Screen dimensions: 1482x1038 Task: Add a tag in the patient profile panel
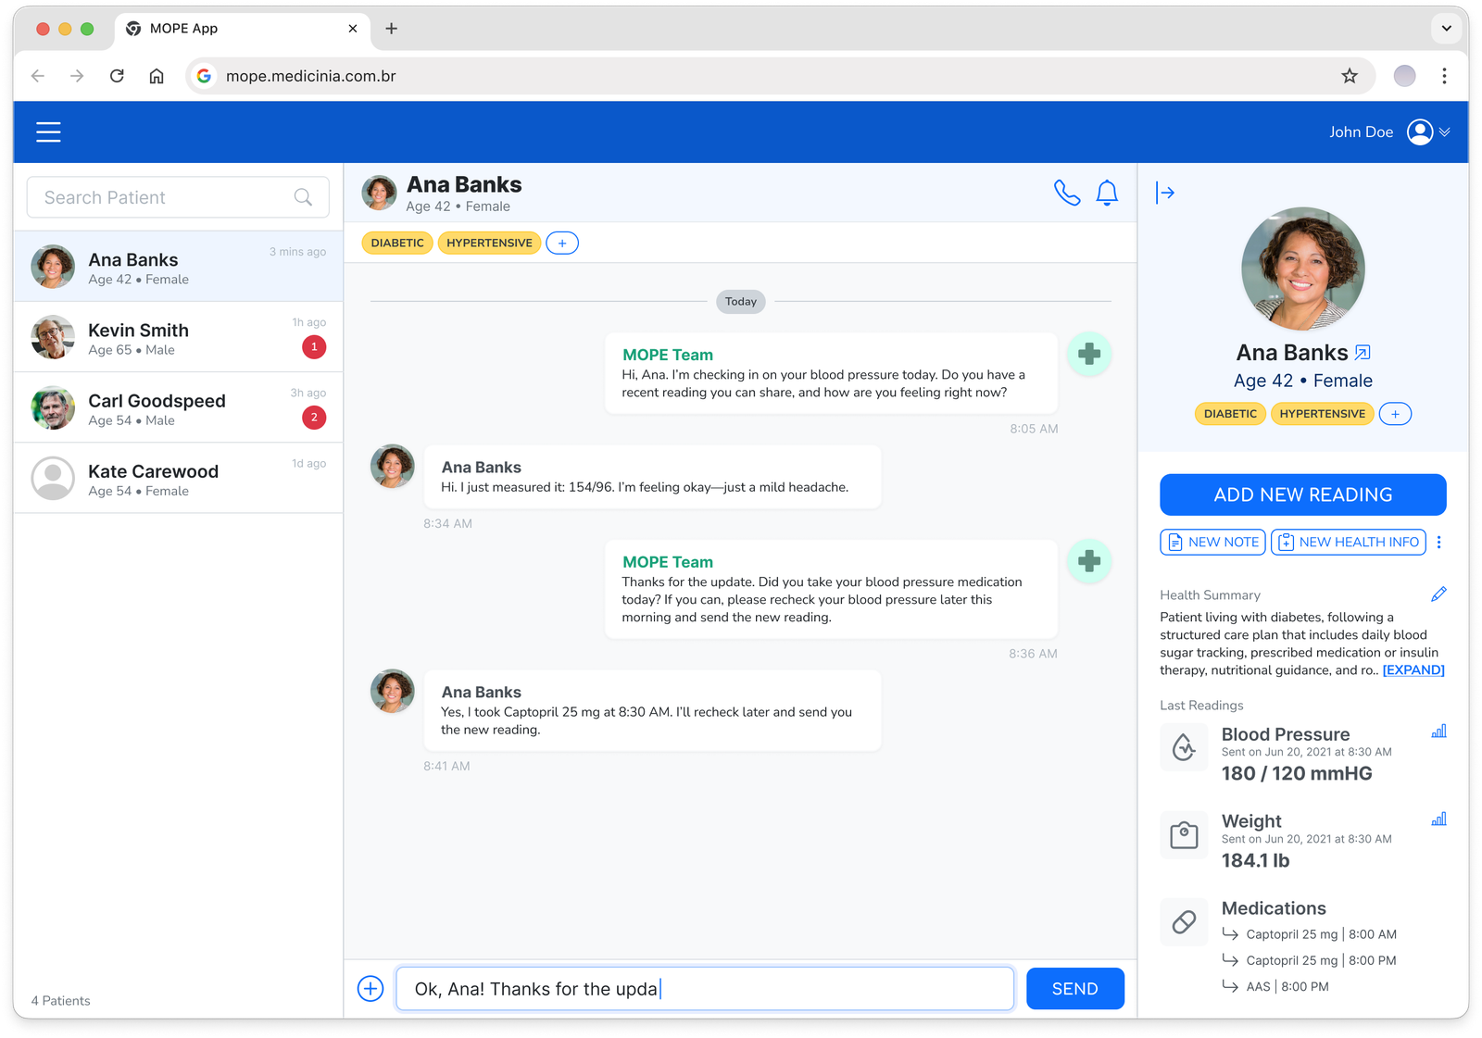coord(1395,414)
